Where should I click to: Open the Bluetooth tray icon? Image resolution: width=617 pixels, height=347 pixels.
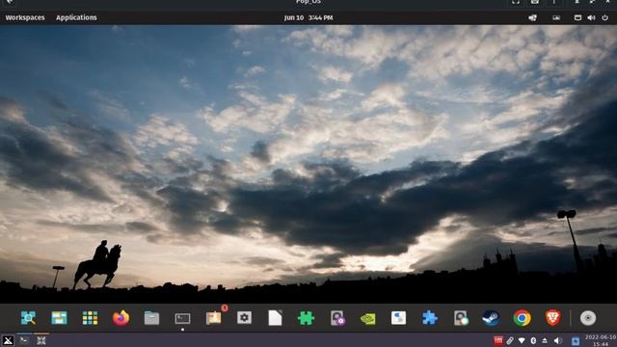click(x=533, y=340)
